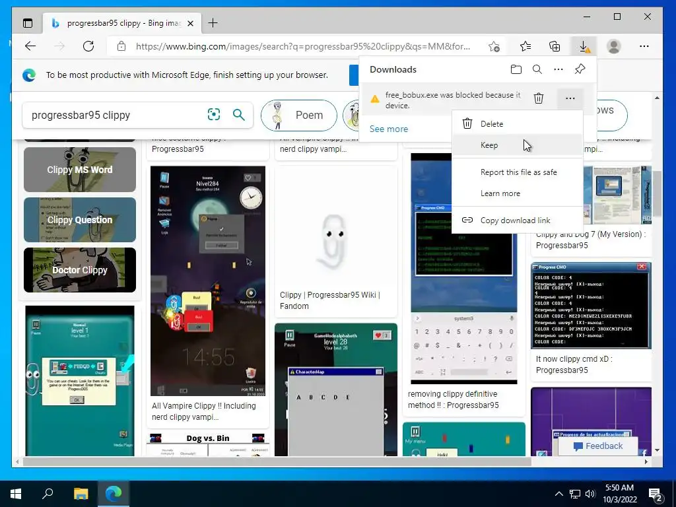
Task: Choose Keep in context menu
Action: 518,145
